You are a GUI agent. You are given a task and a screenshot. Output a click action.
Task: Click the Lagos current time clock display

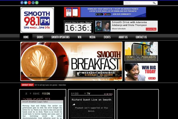point(78,28)
